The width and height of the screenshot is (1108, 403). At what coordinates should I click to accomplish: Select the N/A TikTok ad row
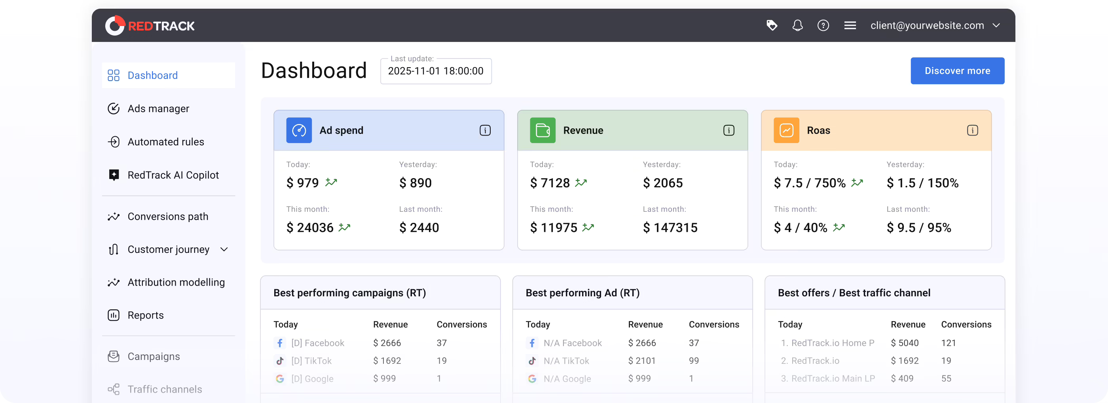[x=632, y=361]
